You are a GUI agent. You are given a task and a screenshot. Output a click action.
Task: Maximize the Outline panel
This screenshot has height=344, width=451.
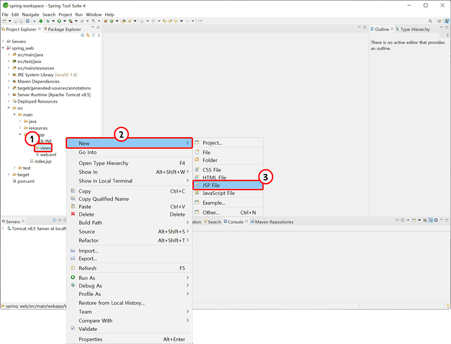coord(447,28)
